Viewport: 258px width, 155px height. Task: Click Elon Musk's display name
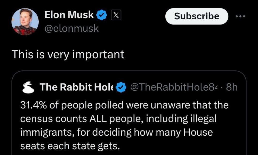click(69, 15)
